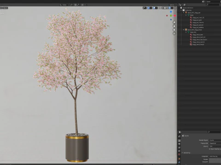Select the pot_gold material in outliner
Screen dimensions: 221x165
point(197,20)
